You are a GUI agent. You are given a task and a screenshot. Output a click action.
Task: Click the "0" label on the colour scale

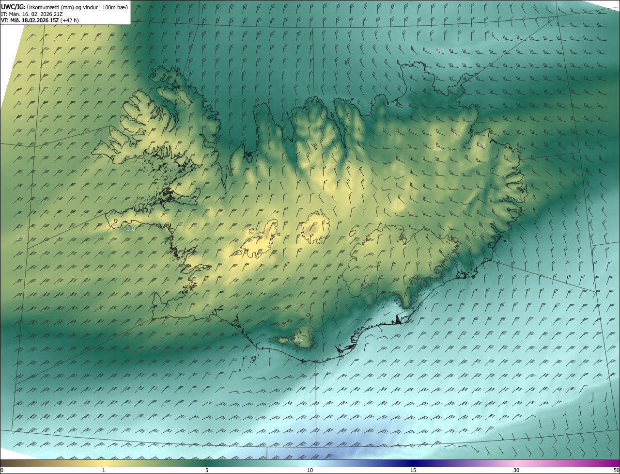(x=2, y=471)
